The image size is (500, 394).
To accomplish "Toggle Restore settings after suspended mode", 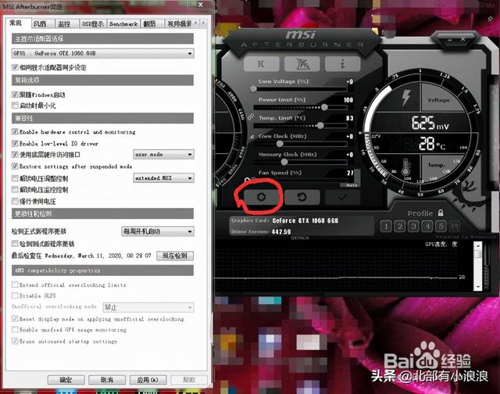I will tap(15, 166).
